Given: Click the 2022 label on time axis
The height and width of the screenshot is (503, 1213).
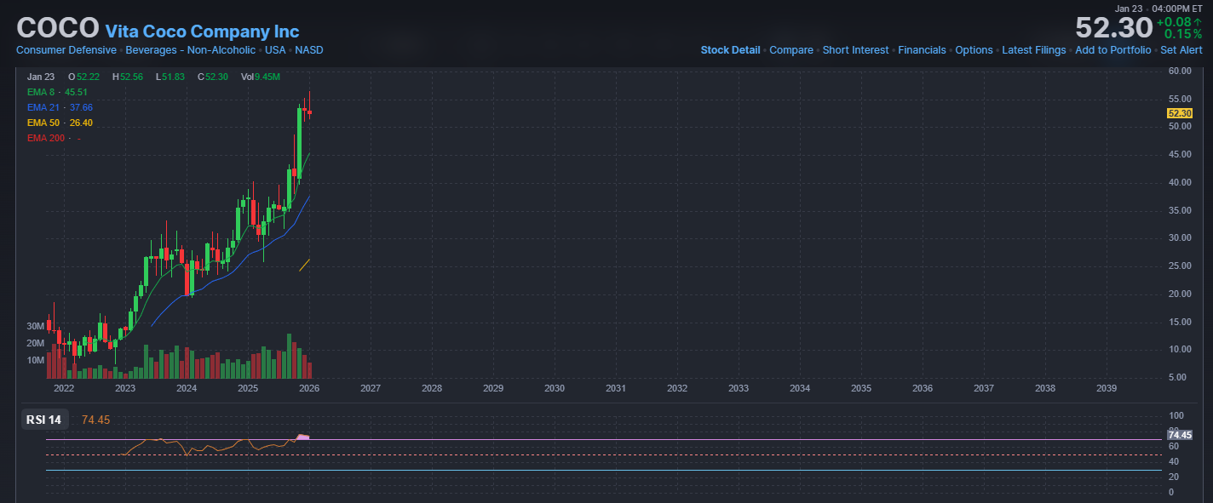Looking at the screenshot, I should coord(64,388).
